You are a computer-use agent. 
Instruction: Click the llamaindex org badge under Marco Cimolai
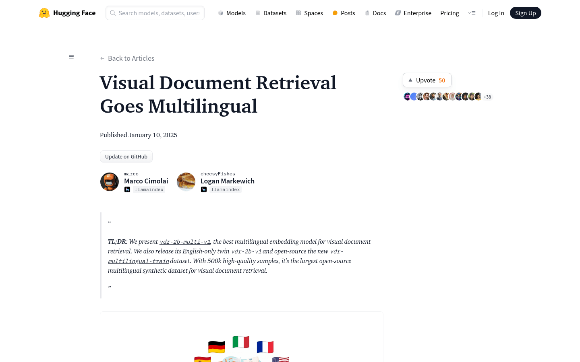(x=145, y=189)
